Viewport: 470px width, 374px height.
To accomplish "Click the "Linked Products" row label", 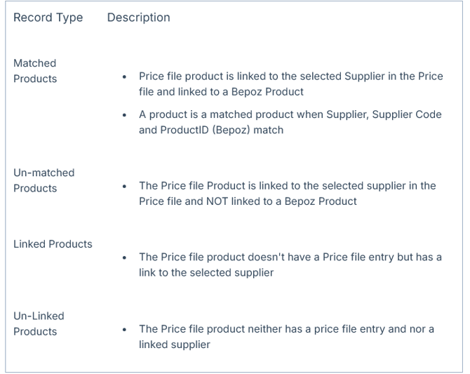I will (x=53, y=244).
